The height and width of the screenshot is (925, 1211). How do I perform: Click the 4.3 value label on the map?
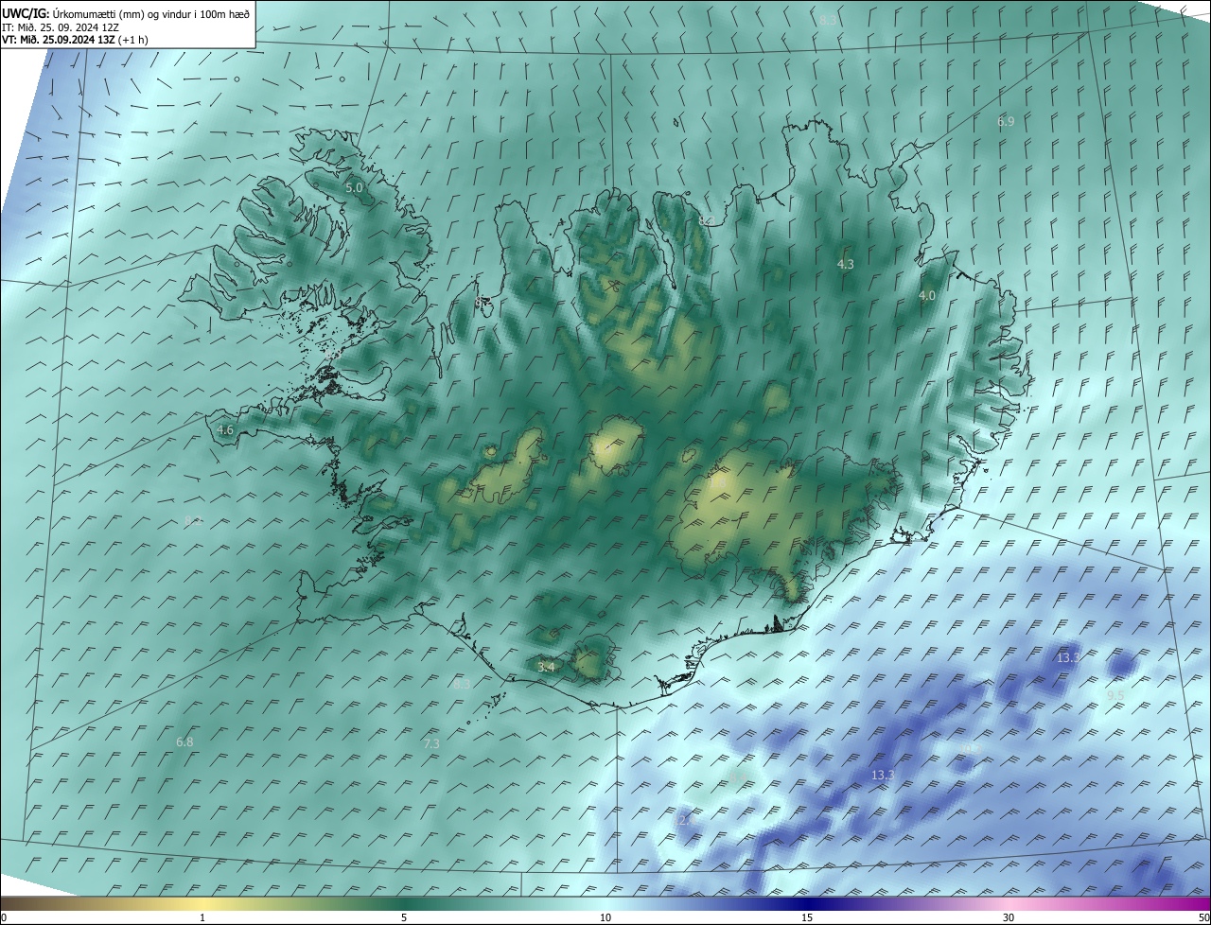tap(846, 265)
